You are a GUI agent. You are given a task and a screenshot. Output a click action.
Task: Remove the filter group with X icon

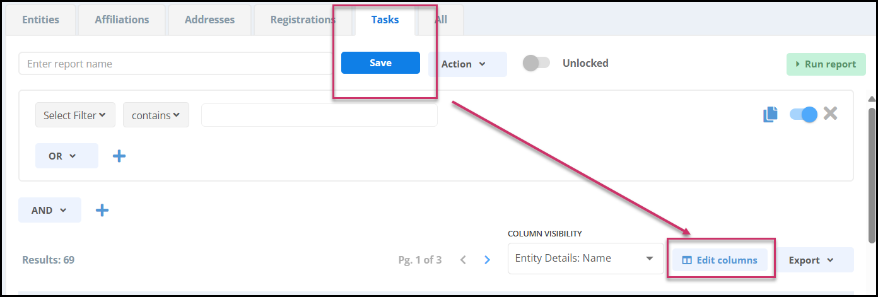830,114
